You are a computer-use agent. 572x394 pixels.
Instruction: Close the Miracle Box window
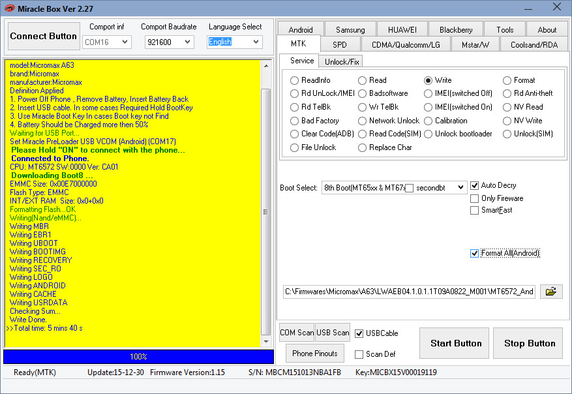[x=557, y=7]
